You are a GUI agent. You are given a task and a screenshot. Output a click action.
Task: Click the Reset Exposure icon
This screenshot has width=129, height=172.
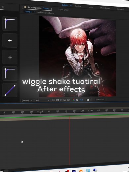77,100
